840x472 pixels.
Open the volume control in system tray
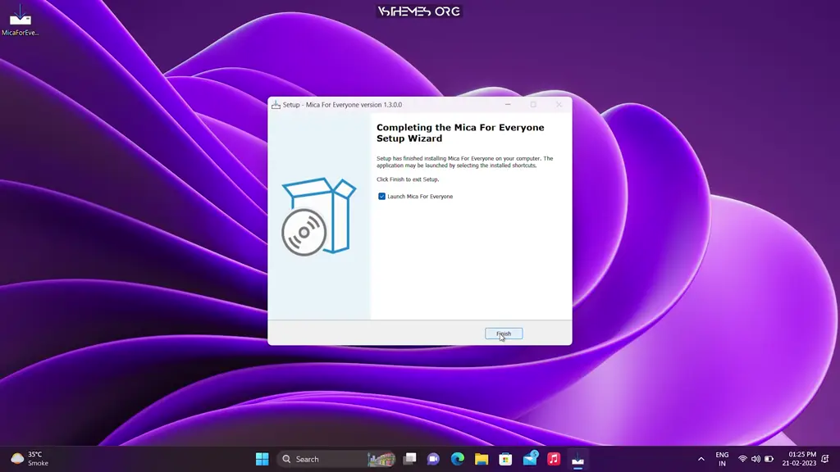click(756, 459)
